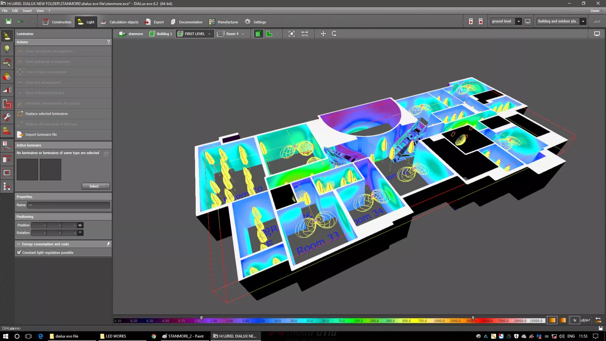
Task: Open Building and outdoor plan dropdown
Action: click(x=583, y=21)
